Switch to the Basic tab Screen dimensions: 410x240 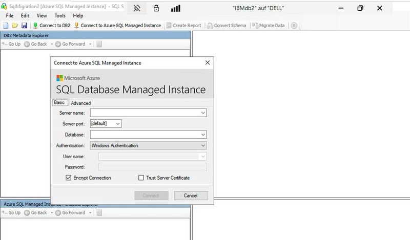click(x=60, y=103)
